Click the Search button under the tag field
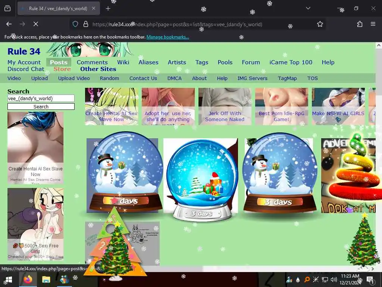This screenshot has width=382, height=287. click(x=41, y=107)
